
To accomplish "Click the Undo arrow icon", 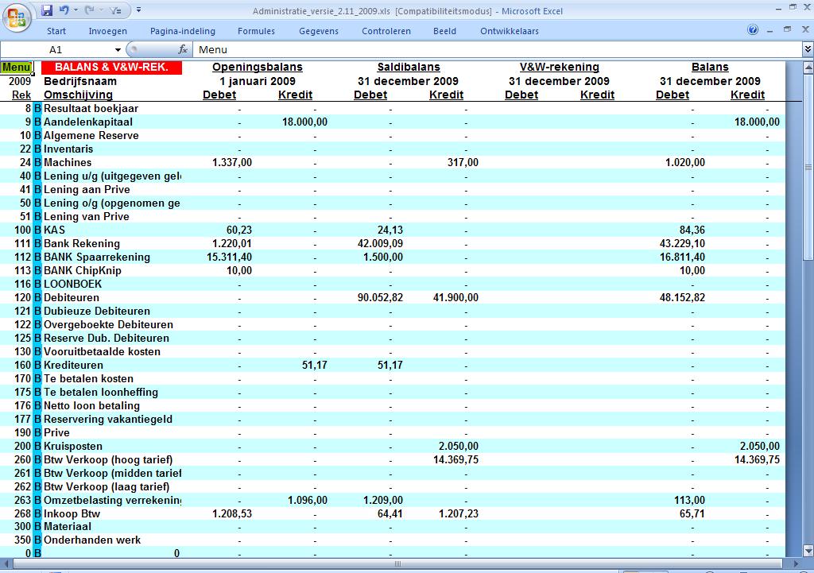I will pyautogui.click(x=63, y=10).
